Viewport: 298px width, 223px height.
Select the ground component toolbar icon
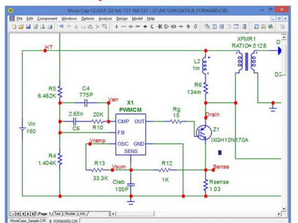coord(117,27)
